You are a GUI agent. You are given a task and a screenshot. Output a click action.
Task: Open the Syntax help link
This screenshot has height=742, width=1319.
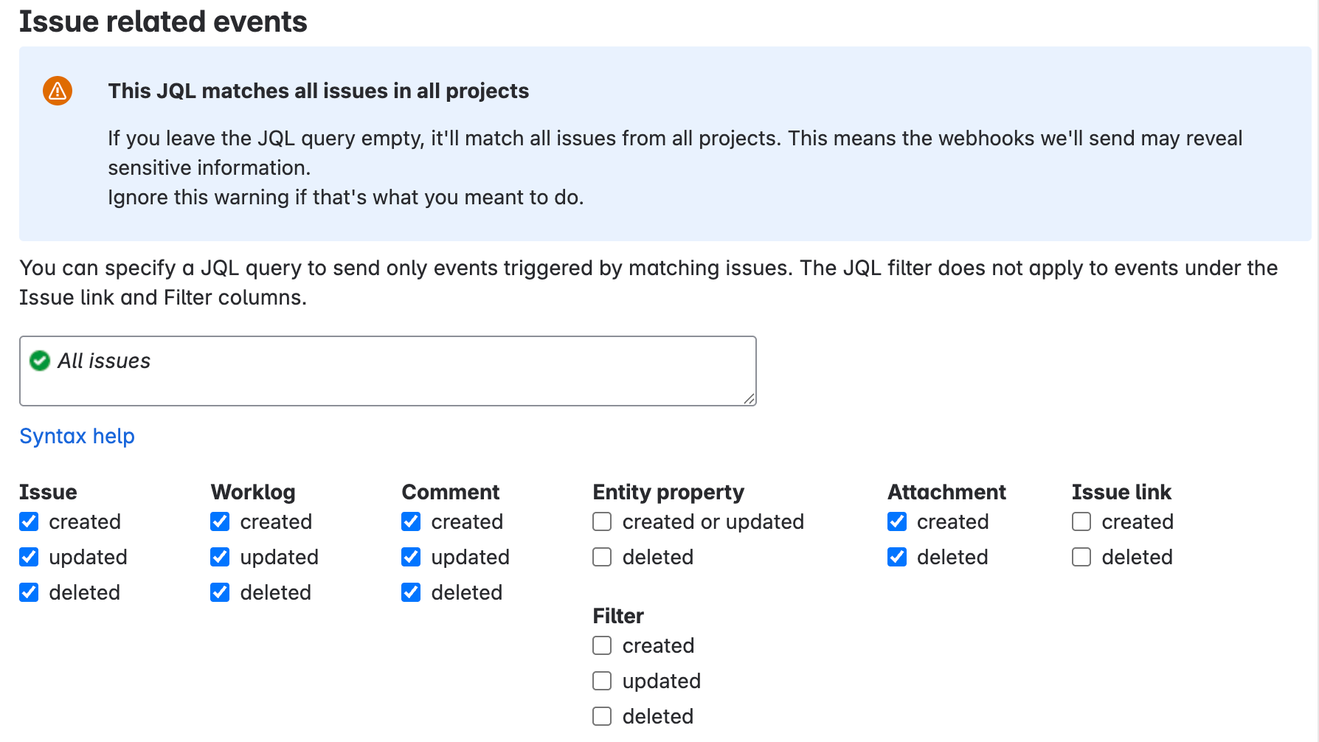click(x=76, y=436)
